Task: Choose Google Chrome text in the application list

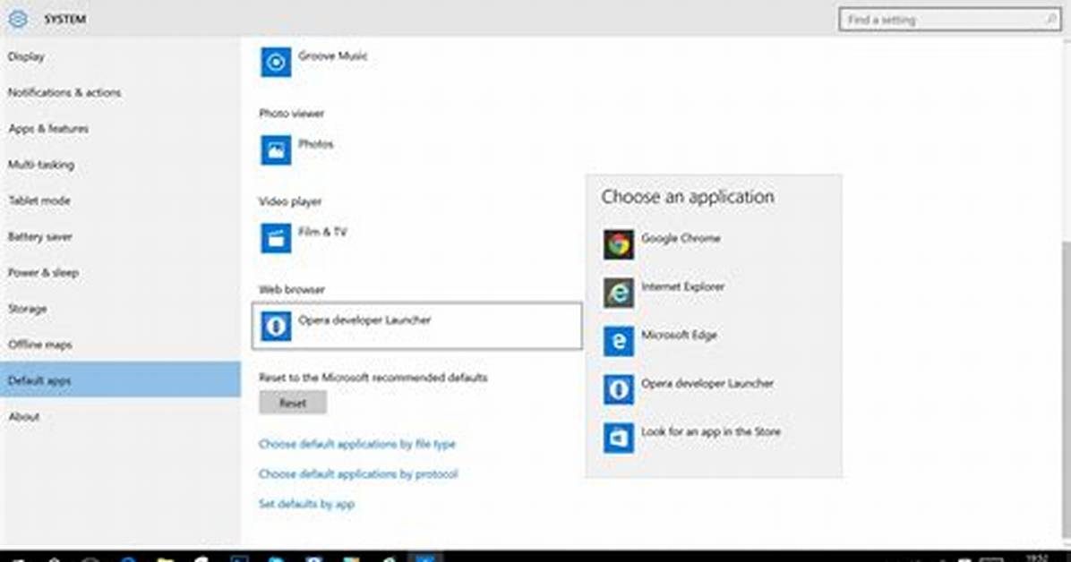Action: click(681, 238)
